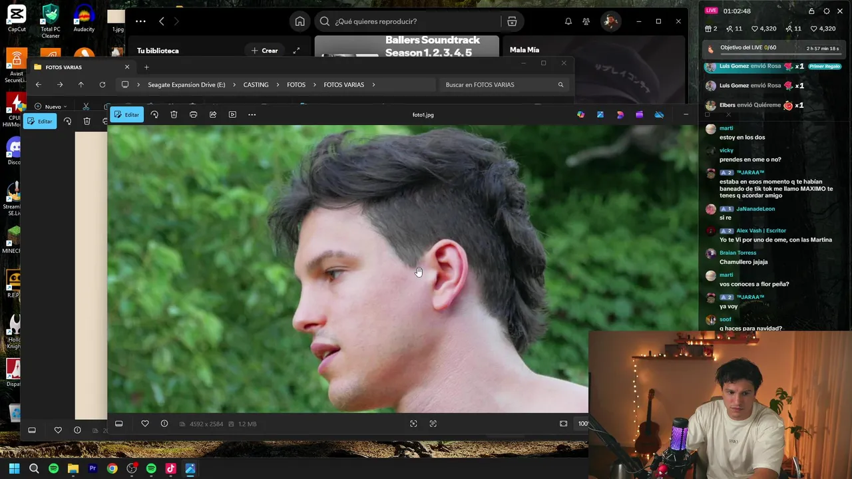Open Nuevo dropdown in File Explorer

(x=51, y=106)
